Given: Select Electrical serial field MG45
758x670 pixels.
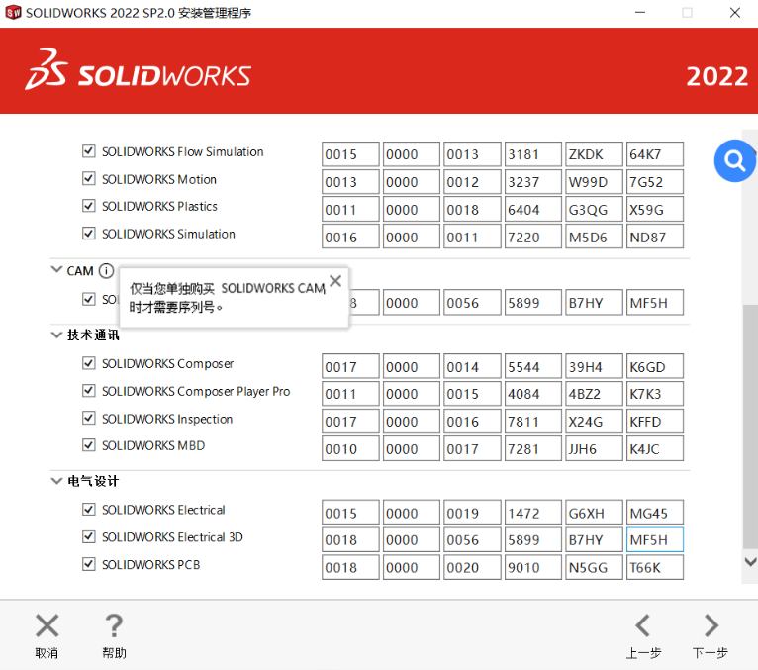Looking at the screenshot, I should tap(655, 513).
